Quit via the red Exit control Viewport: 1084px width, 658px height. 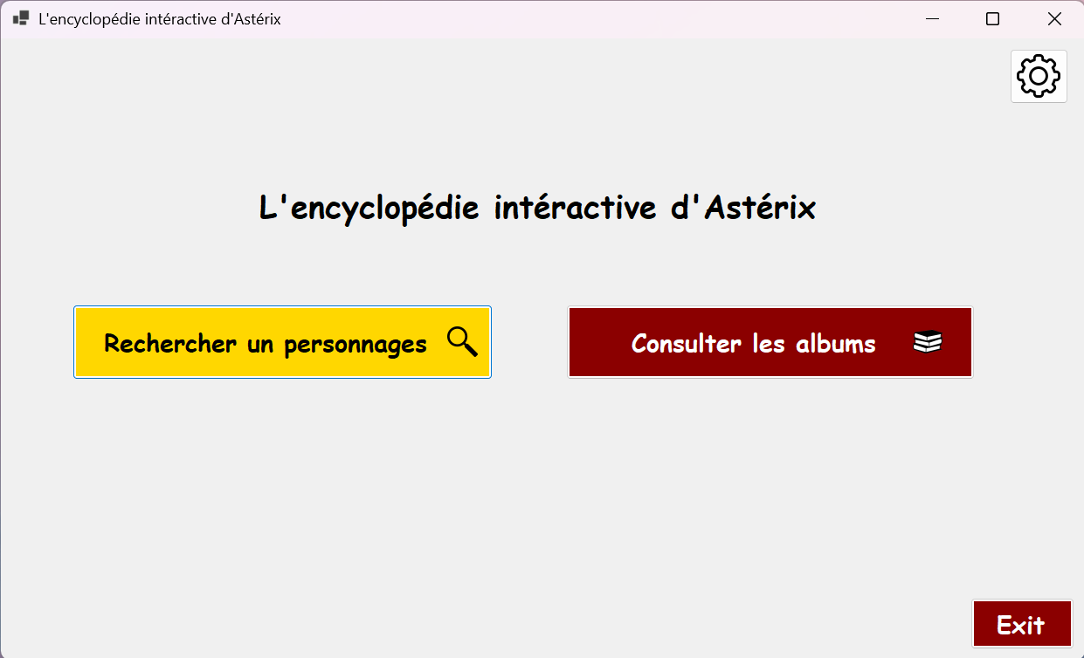point(1022,623)
